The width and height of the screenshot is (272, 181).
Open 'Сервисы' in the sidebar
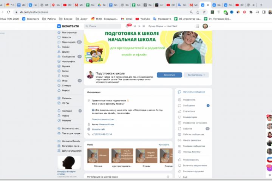[64, 98]
